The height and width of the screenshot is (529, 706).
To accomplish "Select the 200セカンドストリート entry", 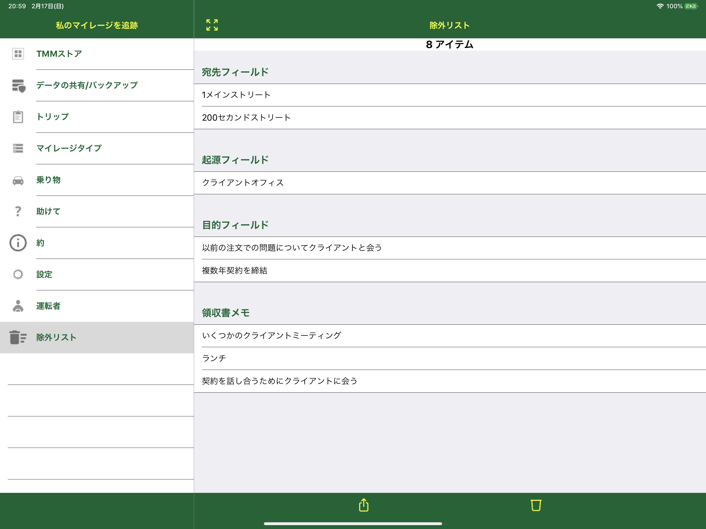I will (246, 118).
